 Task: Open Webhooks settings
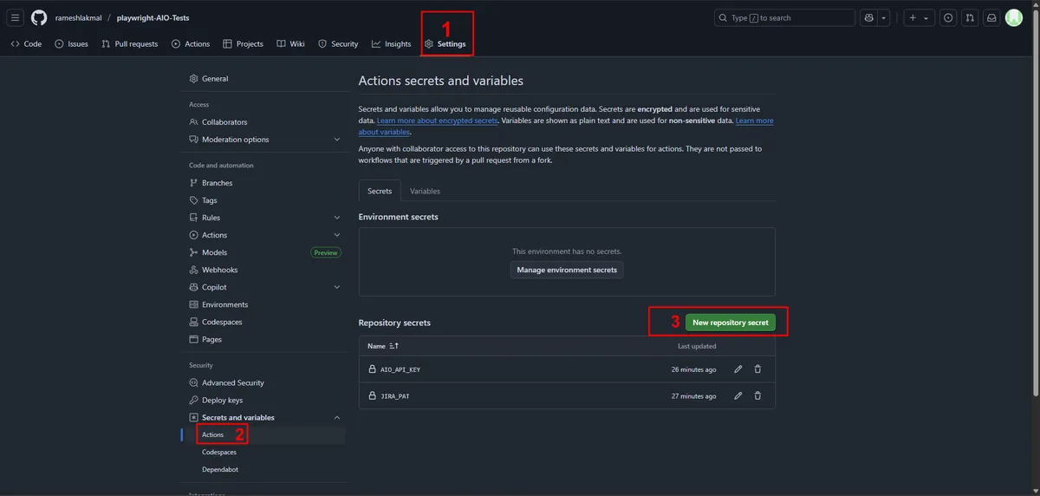(265, 270)
